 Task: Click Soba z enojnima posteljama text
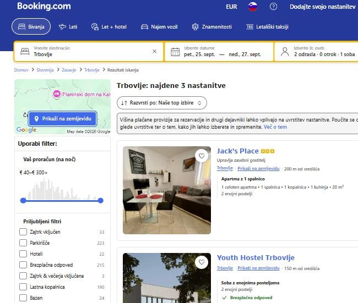[x=250, y=283]
